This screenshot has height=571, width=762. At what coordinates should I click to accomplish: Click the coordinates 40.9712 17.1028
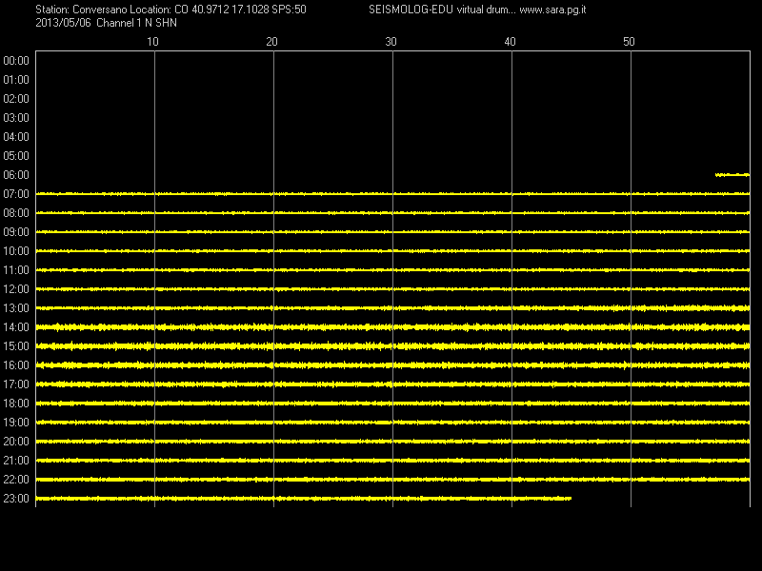[x=231, y=10]
